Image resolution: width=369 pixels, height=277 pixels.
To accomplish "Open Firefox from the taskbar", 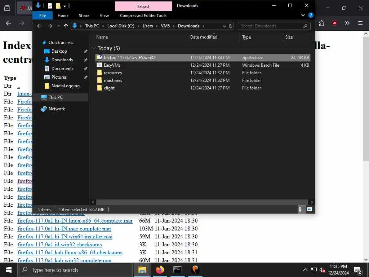I will click(160, 270).
